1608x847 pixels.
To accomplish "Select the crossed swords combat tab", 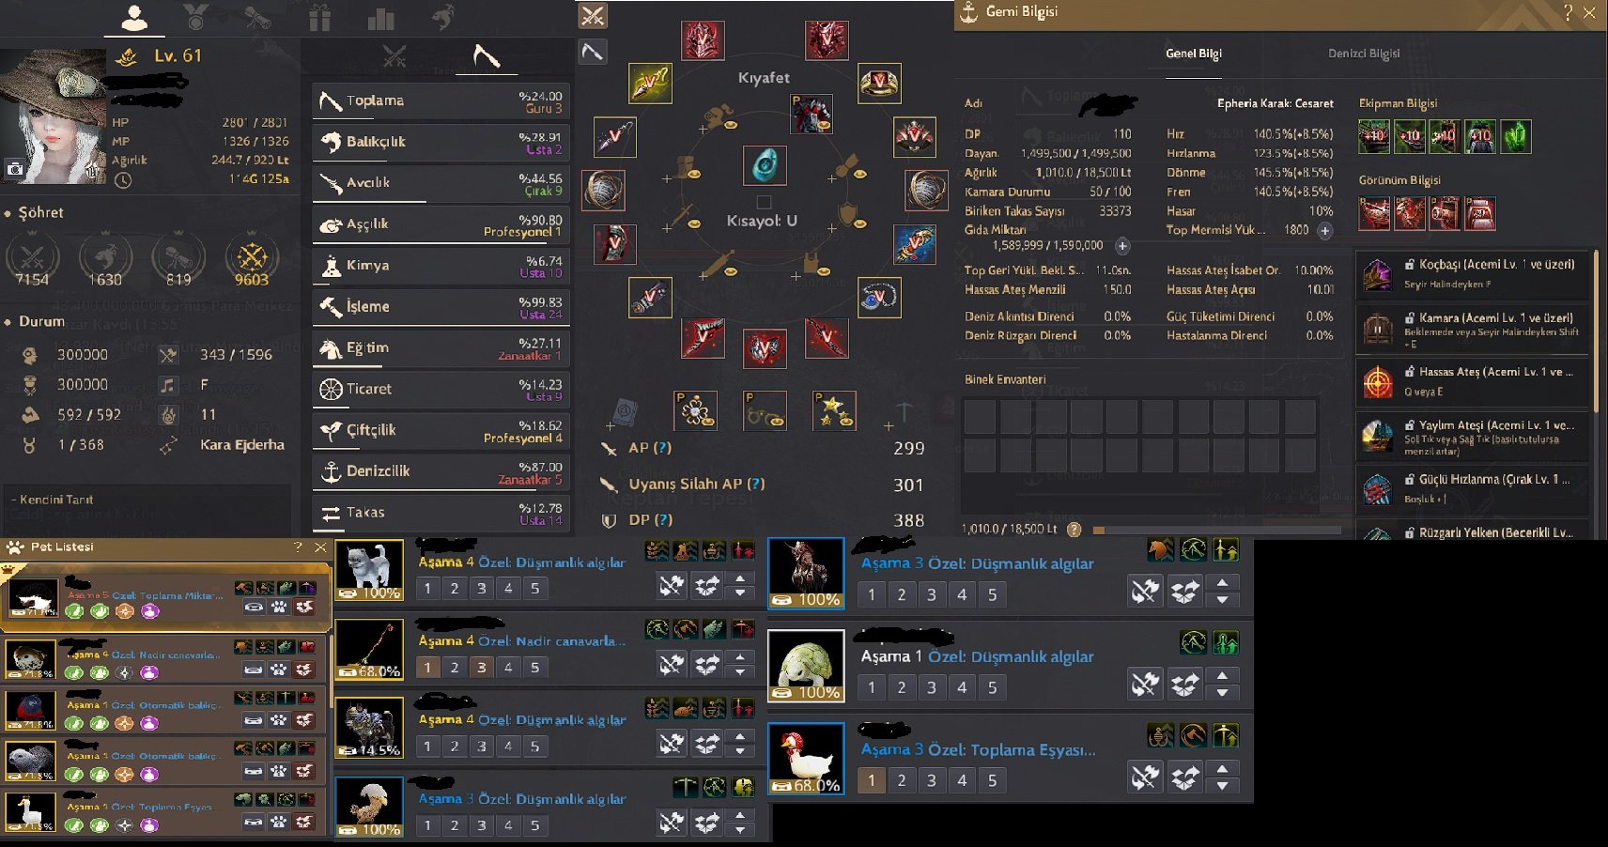I will [x=394, y=56].
